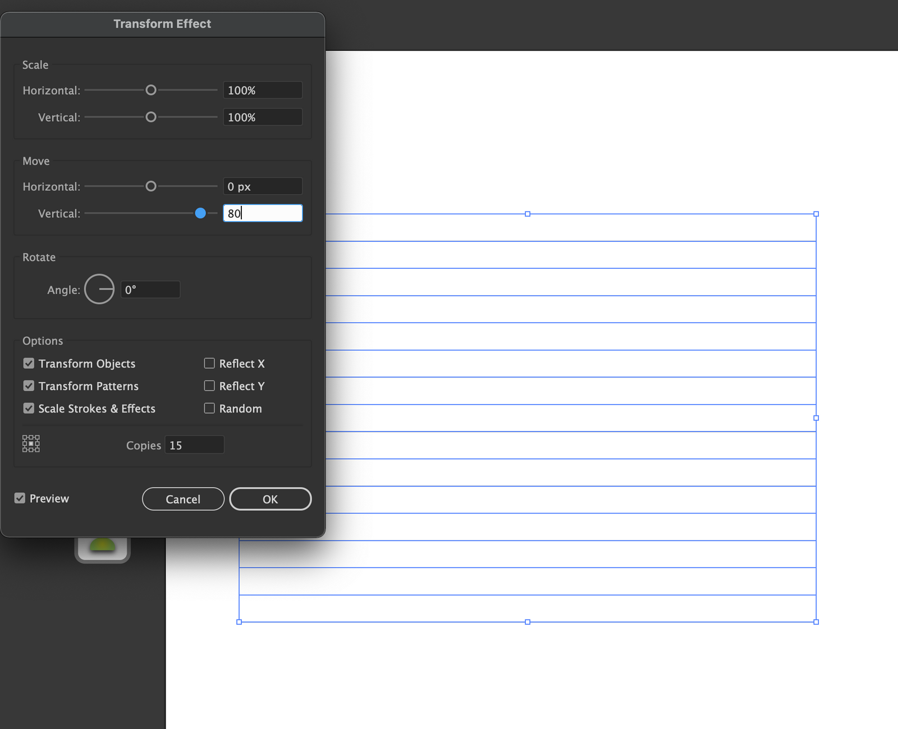Viewport: 898px width, 729px height.
Task: Enable the Reflect Y option
Action: pyautogui.click(x=209, y=386)
